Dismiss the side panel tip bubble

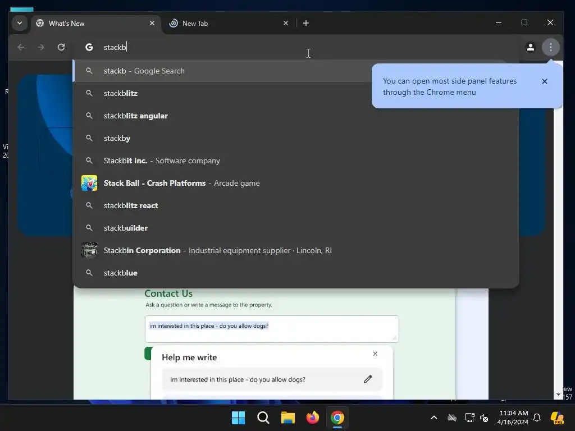click(545, 81)
